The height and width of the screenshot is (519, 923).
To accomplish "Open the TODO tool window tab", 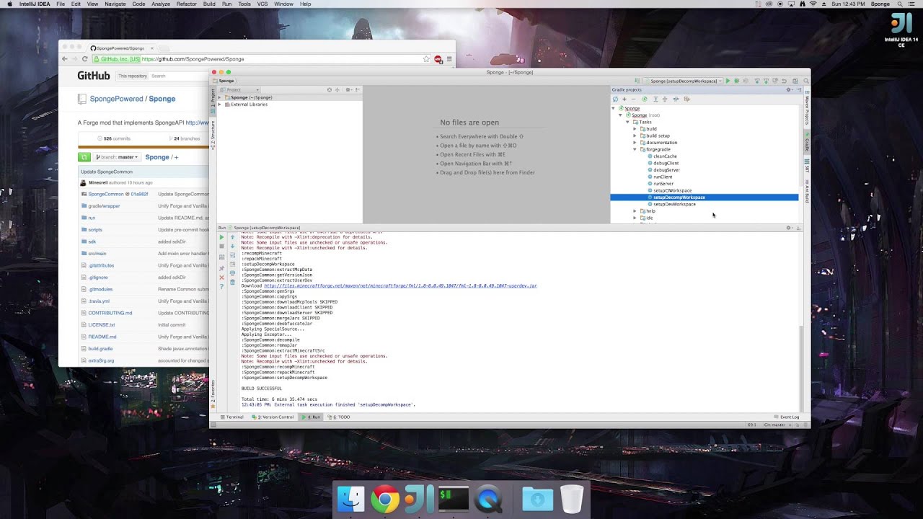I will click(339, 417).
